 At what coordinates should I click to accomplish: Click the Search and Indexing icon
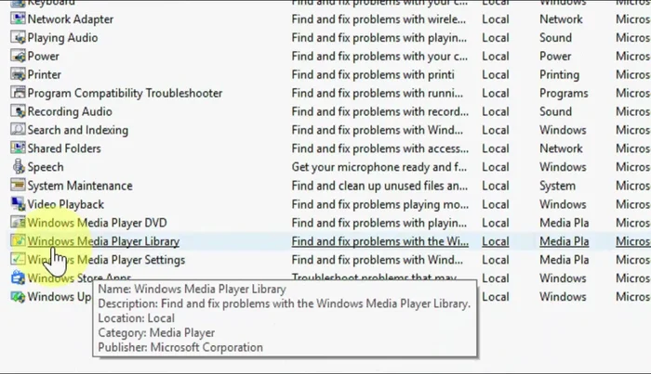tap(18, 131)
